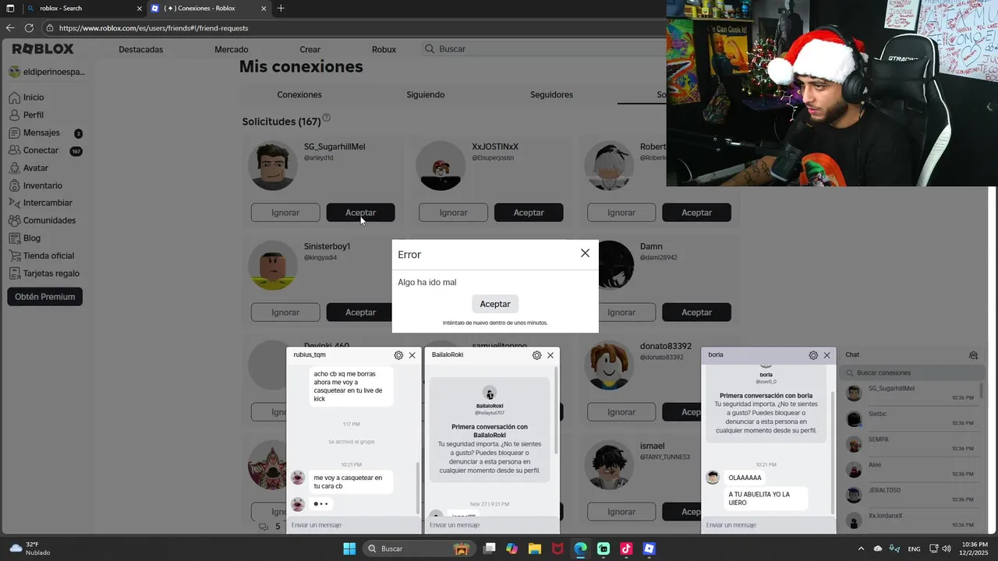The height and width of the screenshot is (561, 998).
Task: Accept SG_SugarhillMel's friend request
Action: [360, 213]
